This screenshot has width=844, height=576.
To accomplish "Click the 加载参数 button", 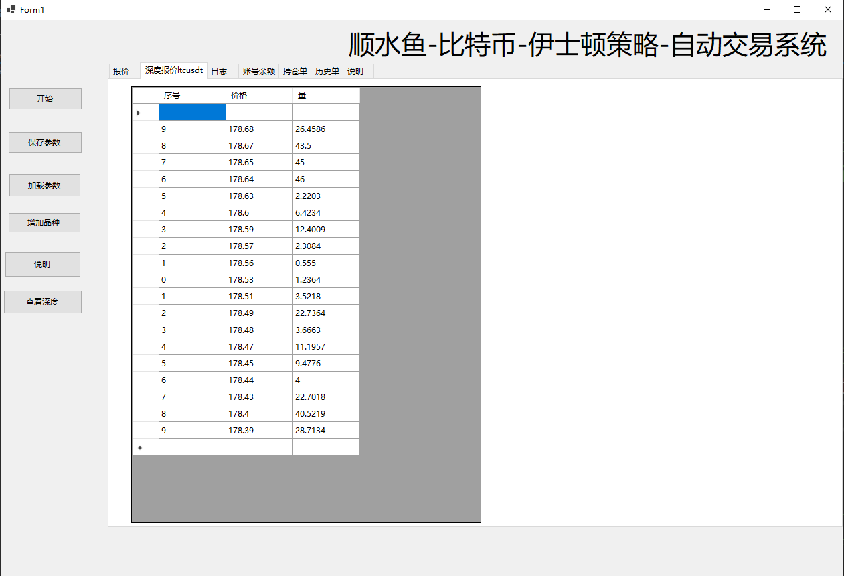I will point(45,186).
